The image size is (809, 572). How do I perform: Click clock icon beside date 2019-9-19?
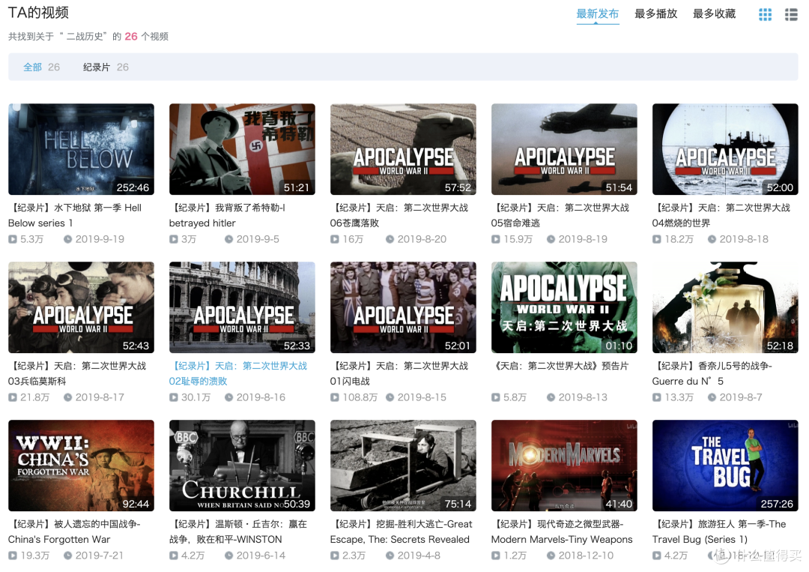67,240
